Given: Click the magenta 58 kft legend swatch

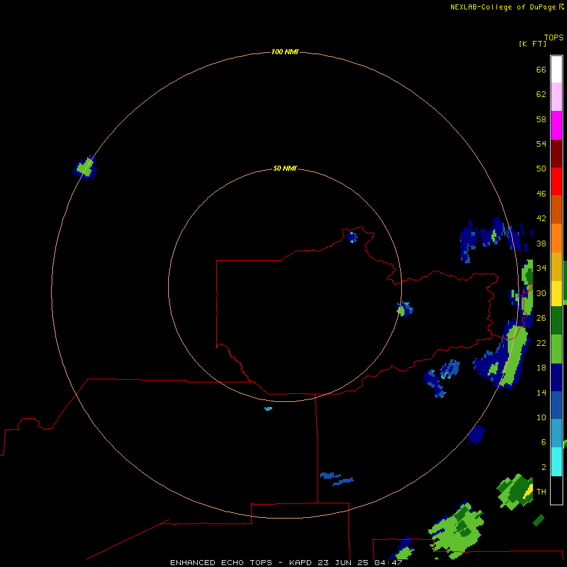Looking at the screenshot, I should [556, 125].
